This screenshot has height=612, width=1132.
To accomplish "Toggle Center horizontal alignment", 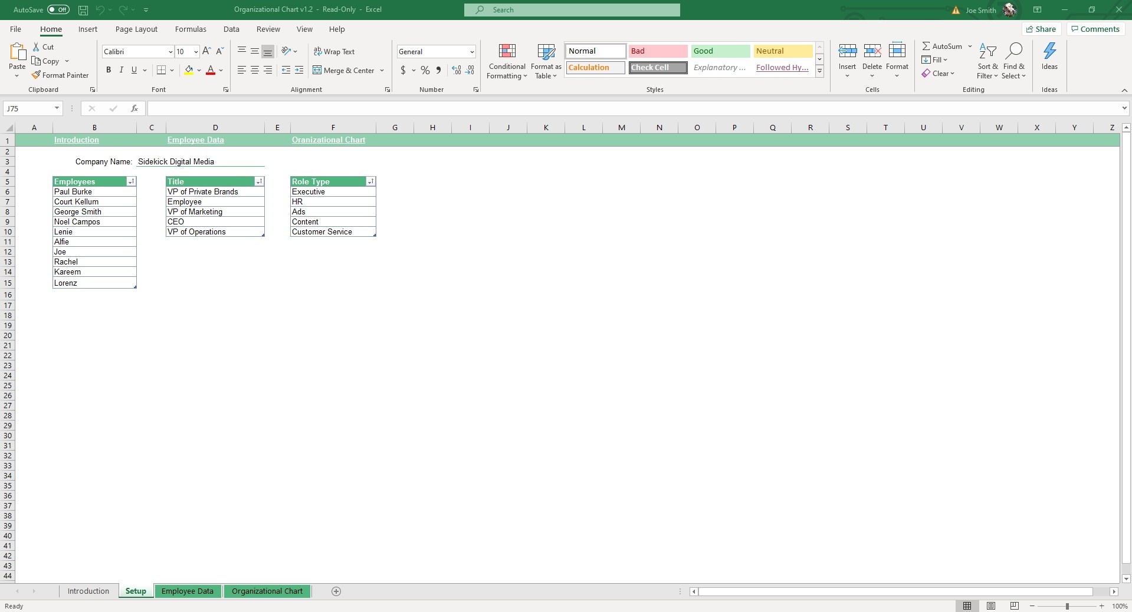I will click(x=255, y=70).
